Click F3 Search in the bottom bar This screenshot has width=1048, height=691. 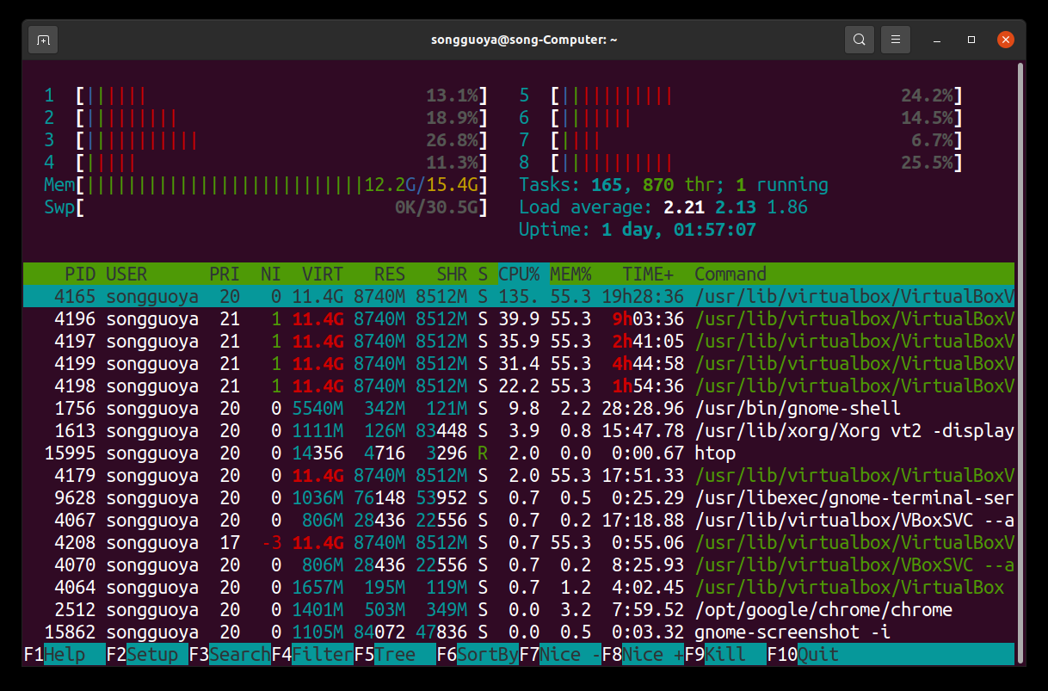pyautogui.click(x=238, y=655)
